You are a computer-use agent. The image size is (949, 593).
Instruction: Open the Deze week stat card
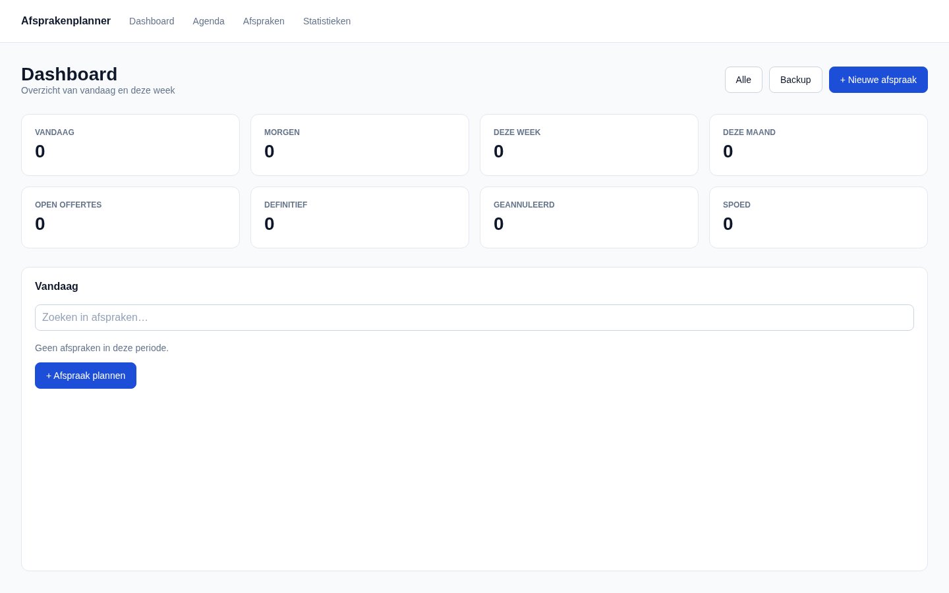[x=589, y=145]
